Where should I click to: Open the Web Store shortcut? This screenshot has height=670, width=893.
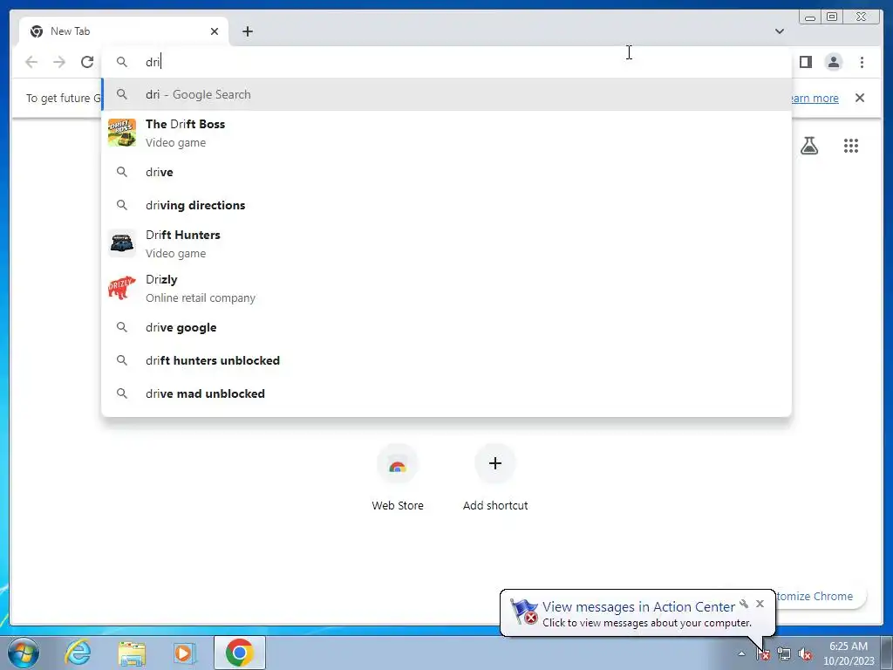(398, 477)
